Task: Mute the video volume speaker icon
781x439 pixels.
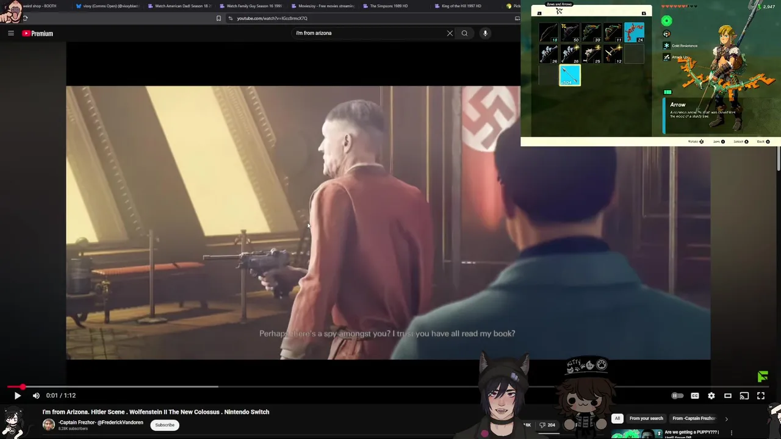Action: pyautogui.click(x=36, y=396)
